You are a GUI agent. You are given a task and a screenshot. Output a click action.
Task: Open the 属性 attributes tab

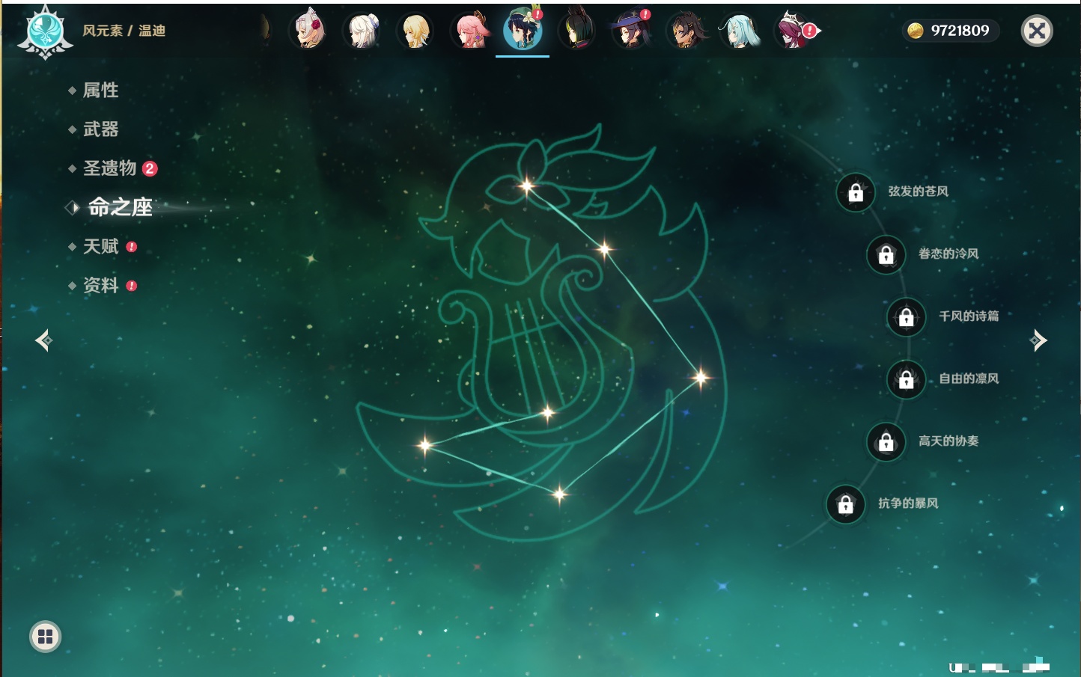[100, 91]
